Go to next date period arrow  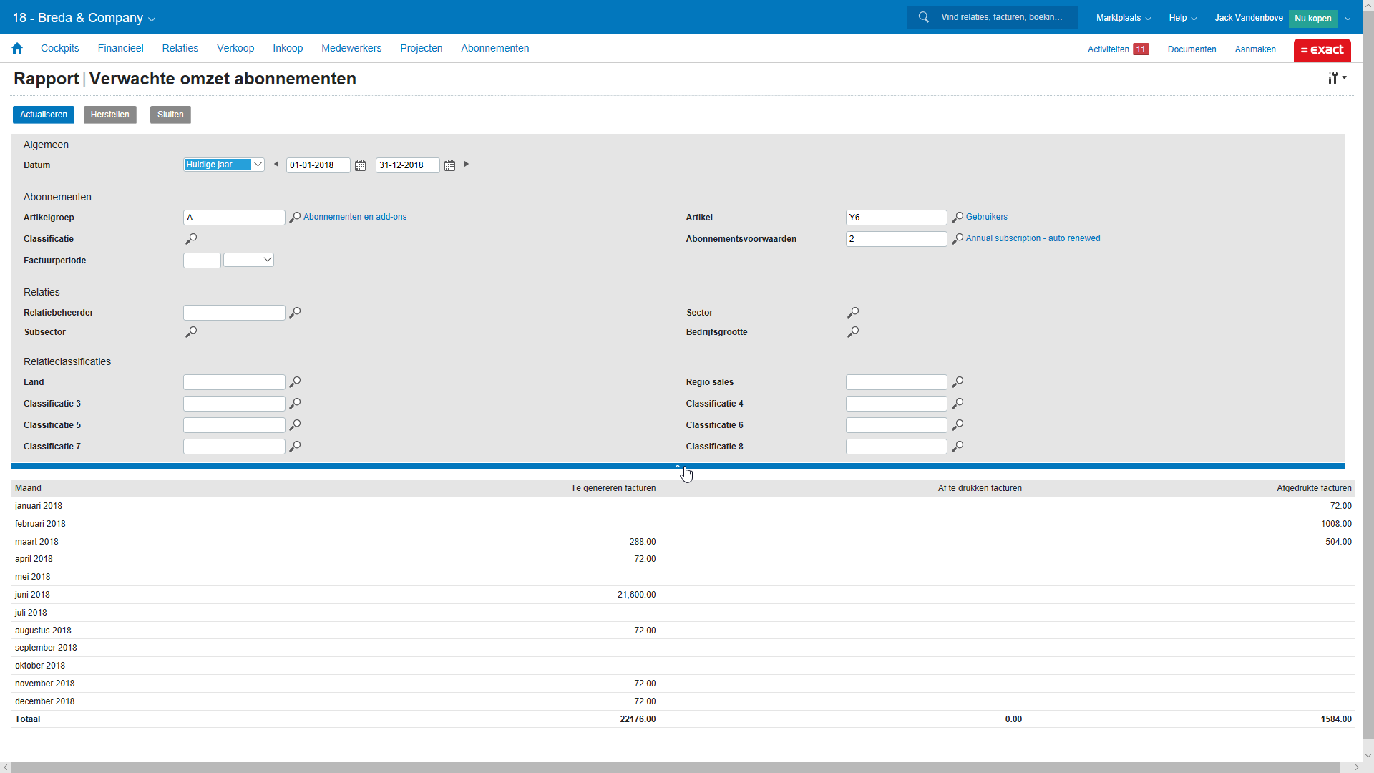click(467, 165)
